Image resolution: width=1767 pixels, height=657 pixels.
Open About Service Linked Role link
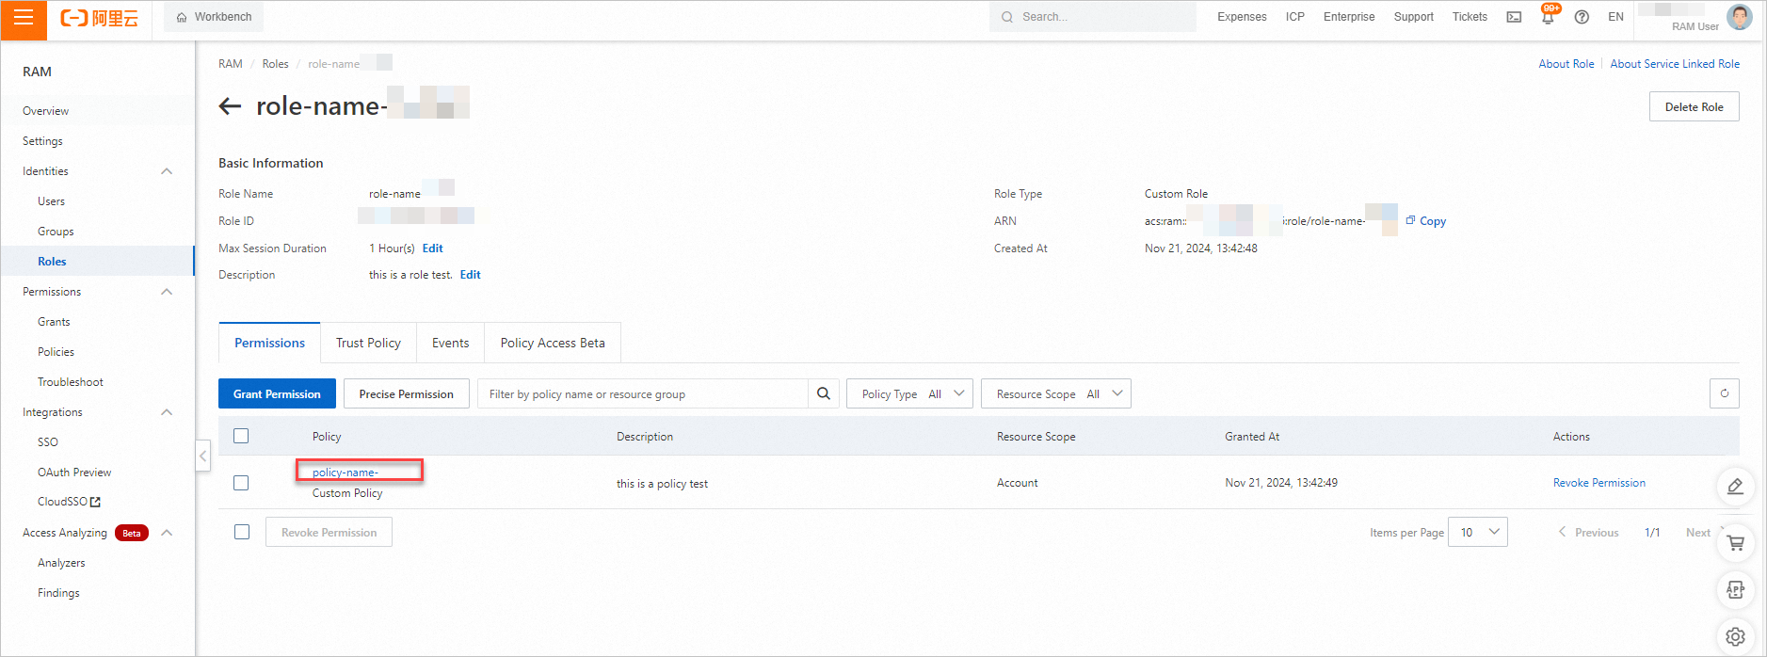tap(1675, 64)
